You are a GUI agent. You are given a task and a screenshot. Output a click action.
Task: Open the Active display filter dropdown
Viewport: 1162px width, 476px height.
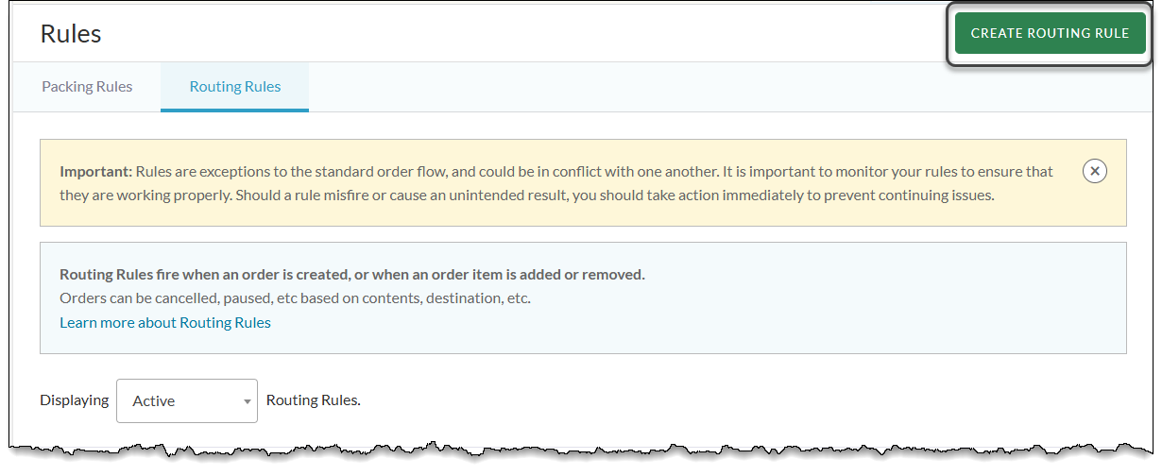point(186,401)
